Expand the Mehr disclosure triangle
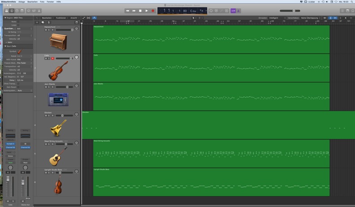The width and height of the screenshot is (355, 207). [x=6, y=42]
